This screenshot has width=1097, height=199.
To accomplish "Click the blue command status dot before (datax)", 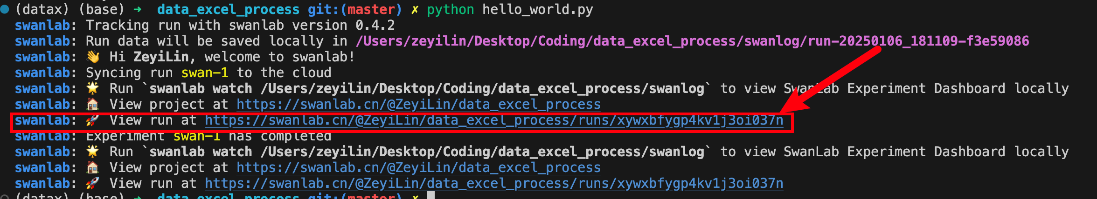I will click(5, 9).
